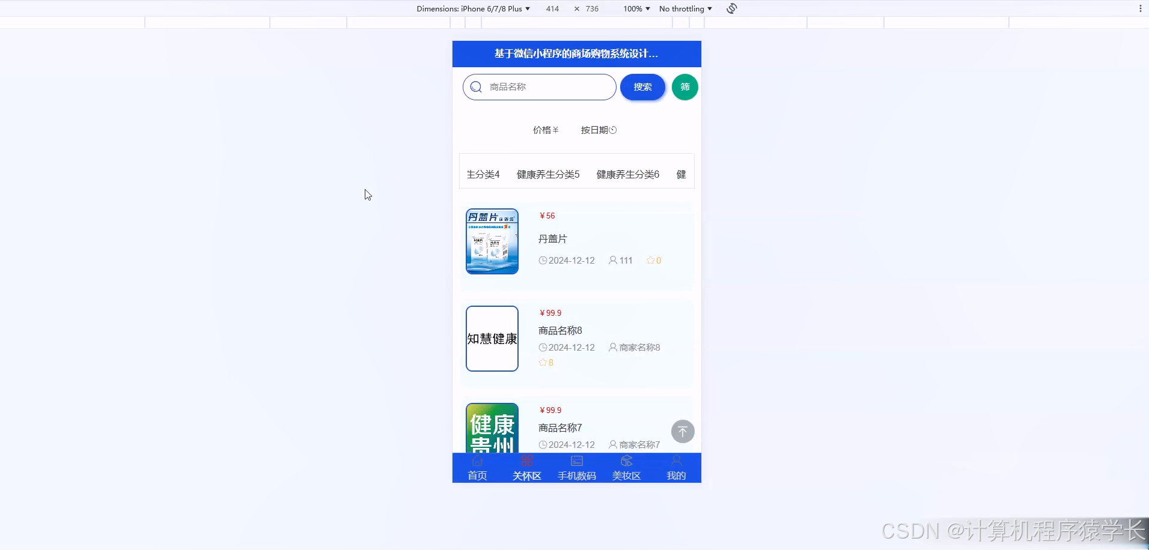This screenshot has height=550, width=1149.
Task: Click the 丹盖片 product thumbnail image
Action: coord(492,241)
